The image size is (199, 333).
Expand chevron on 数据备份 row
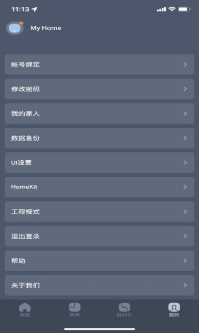(185, 138)
